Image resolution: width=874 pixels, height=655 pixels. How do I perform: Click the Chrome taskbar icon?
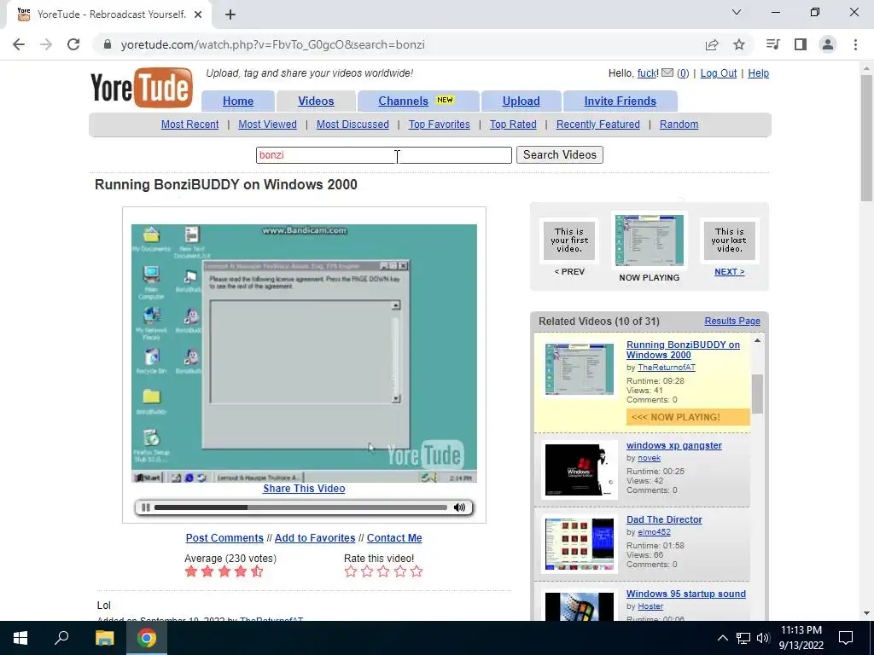pyautogui.click(x=147, y=638)
